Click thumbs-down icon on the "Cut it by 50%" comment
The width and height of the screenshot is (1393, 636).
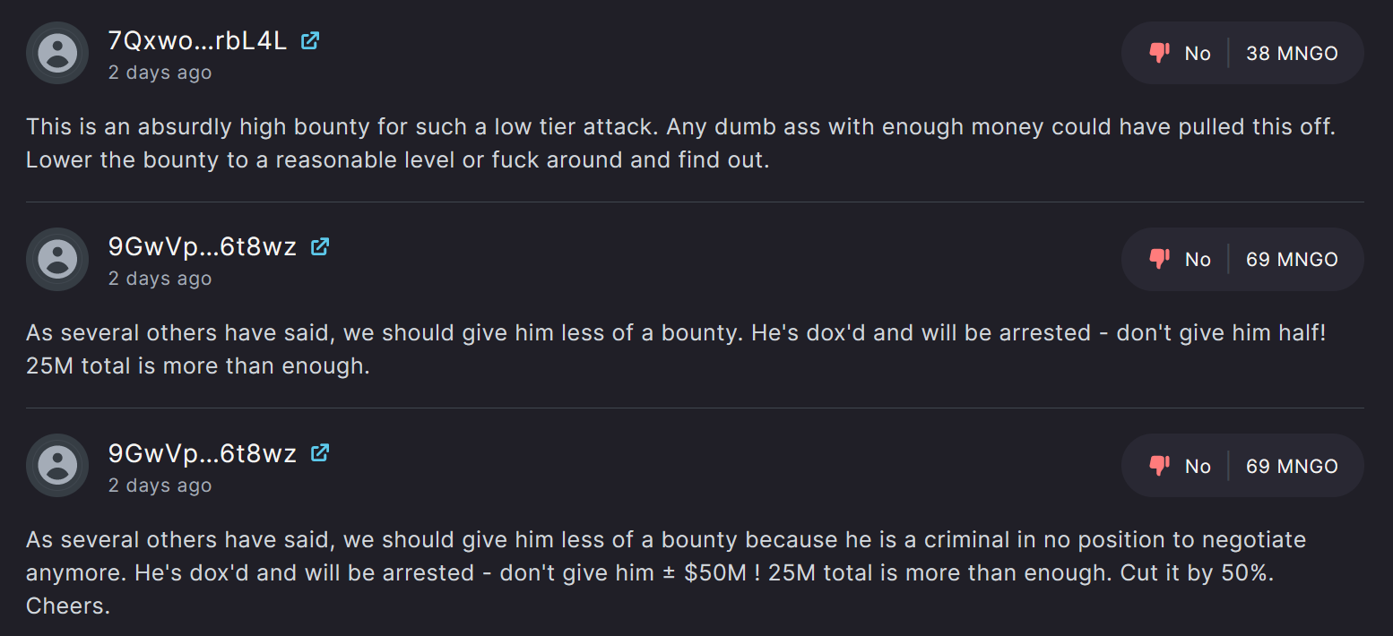pos(1160,466)
